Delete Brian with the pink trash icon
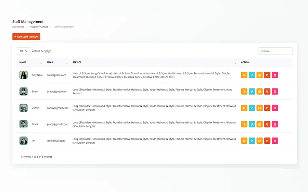The width and height of the screenshot is (308, 192). coord(275,92)
